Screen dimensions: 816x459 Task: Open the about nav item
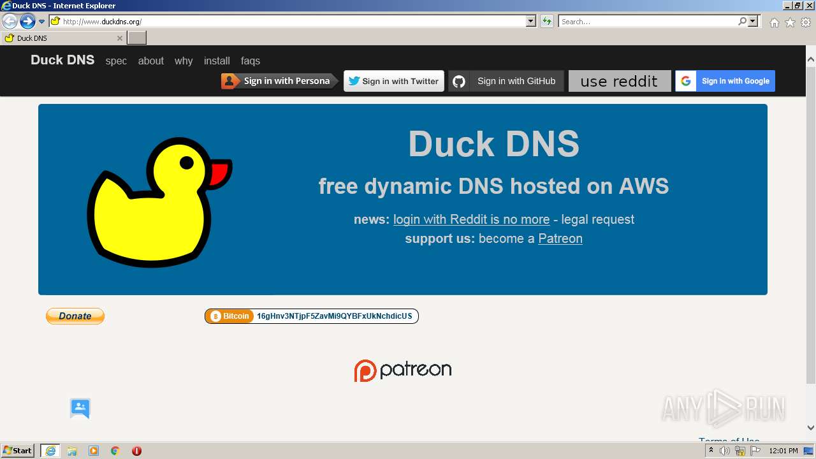click(x=151, y=61)
